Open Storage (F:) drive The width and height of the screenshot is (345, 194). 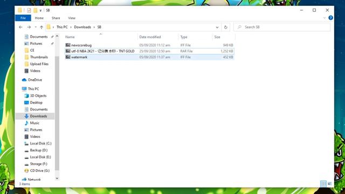38,164
